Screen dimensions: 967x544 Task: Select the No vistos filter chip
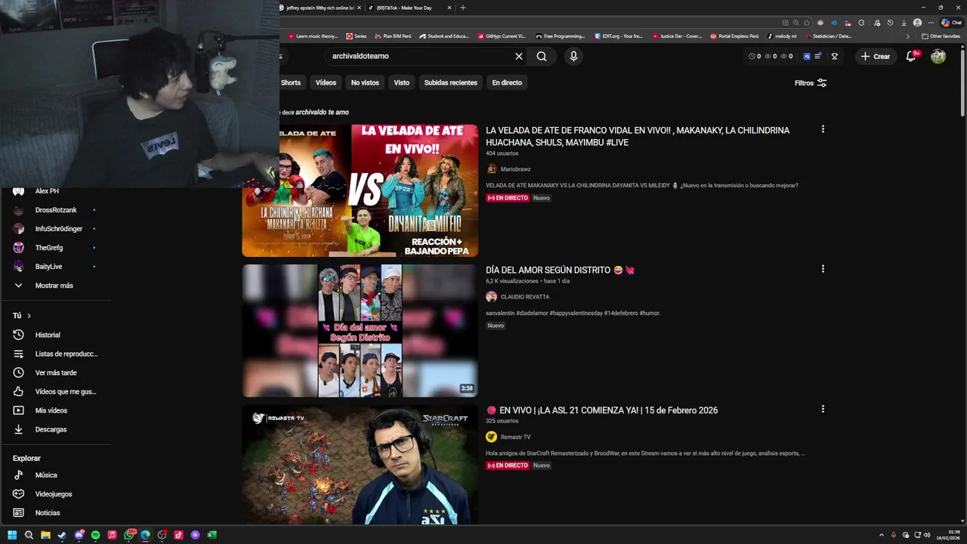(x=365, y=82)
